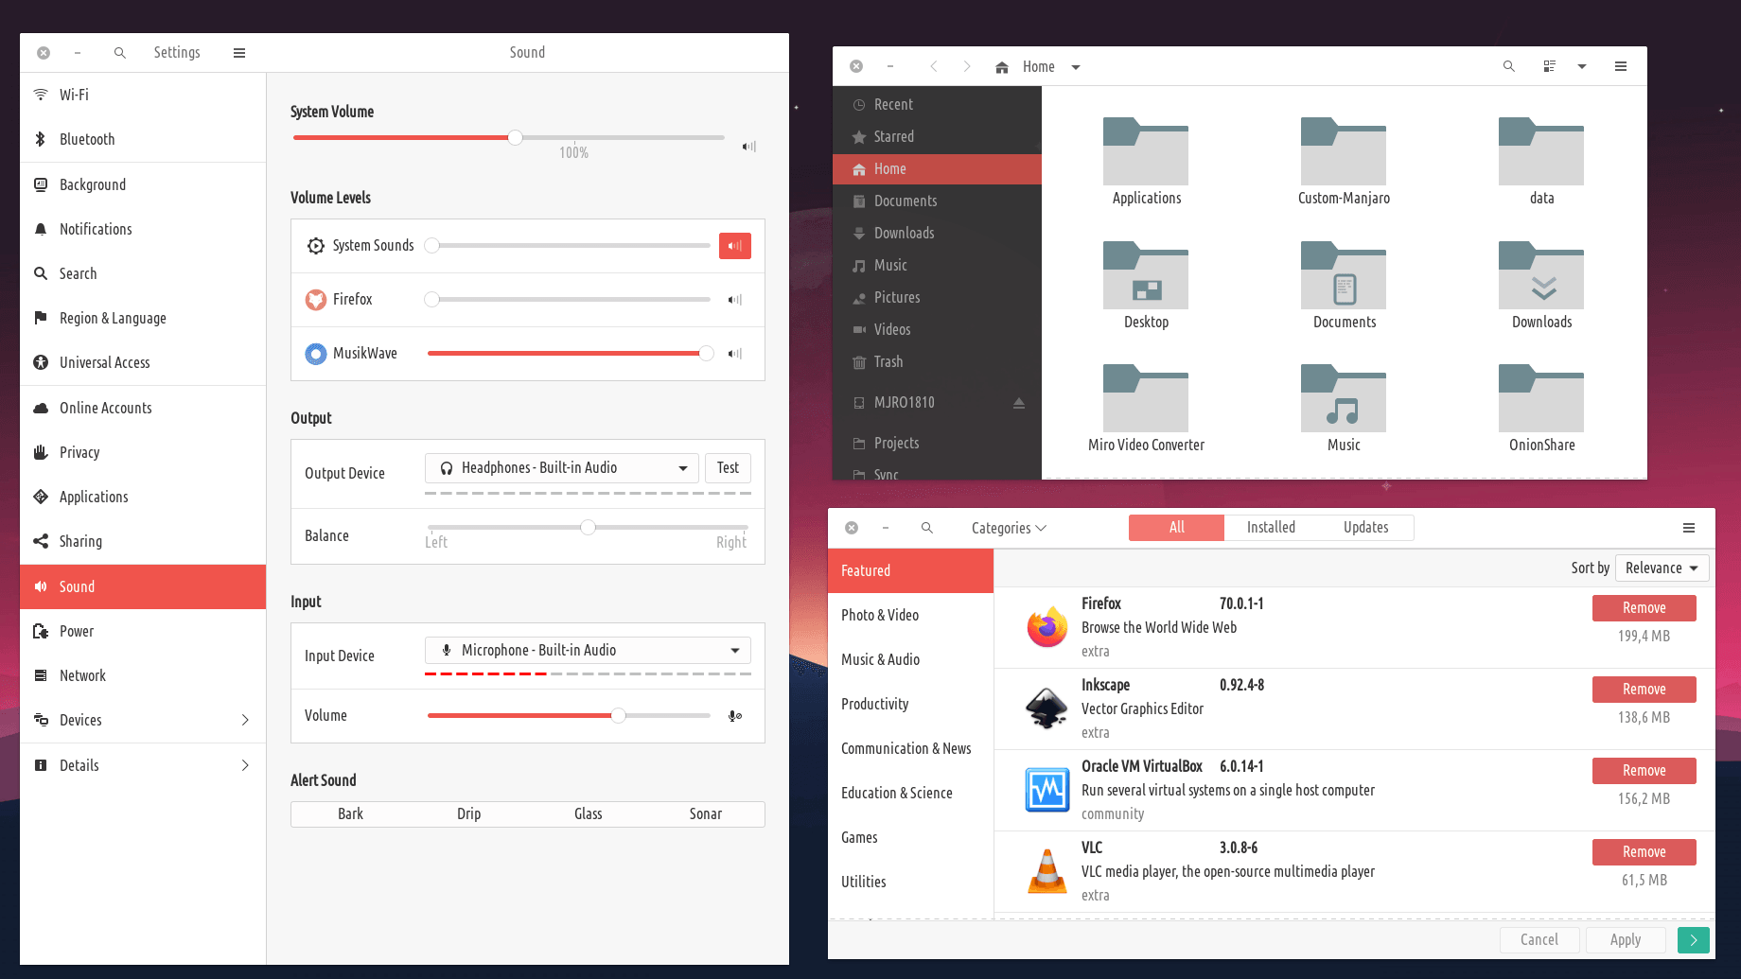Remove the Inkscape package
Image resolution: width=1741 pixels, height=979 pixels.
(x=1644, y=690)
